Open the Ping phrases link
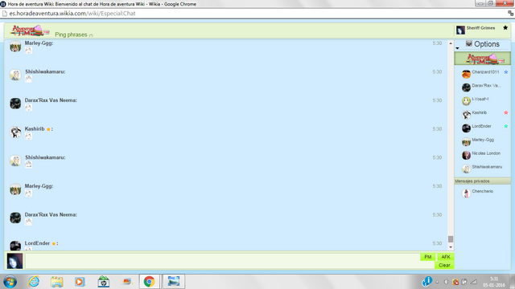Viewport: 515px width, 289px height. tap(71, 35)
